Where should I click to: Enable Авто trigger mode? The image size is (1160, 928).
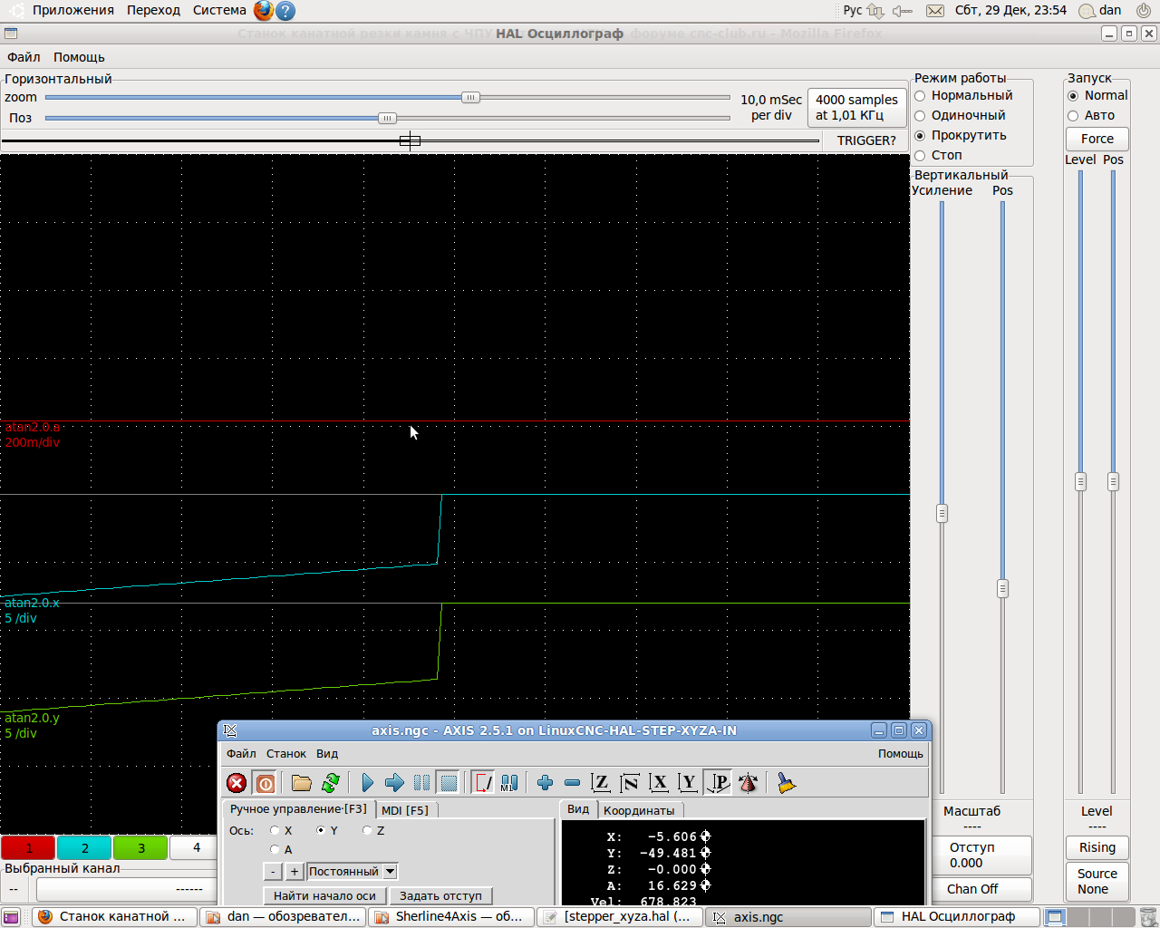coord(1073,116)
